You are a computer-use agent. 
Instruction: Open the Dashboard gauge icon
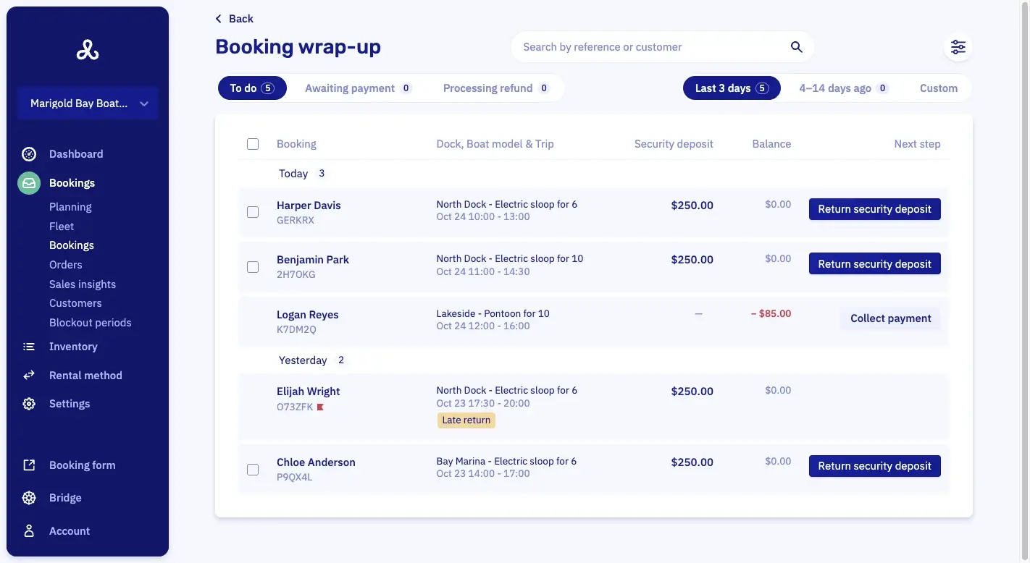coord(29,154)
